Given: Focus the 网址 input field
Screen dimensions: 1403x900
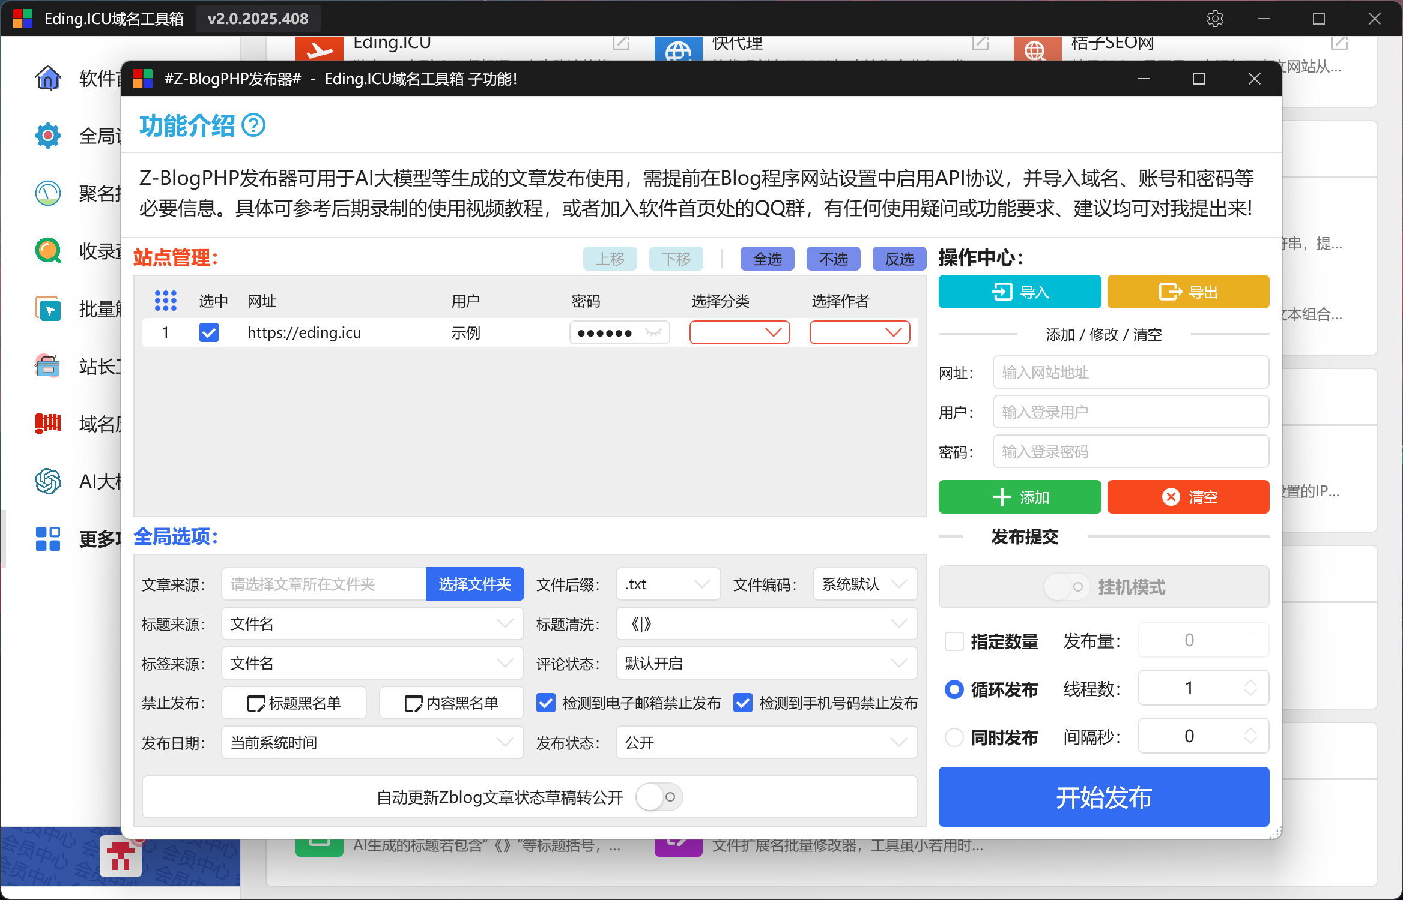Looking at the screenshot, I should click(x=1131, y=373).
